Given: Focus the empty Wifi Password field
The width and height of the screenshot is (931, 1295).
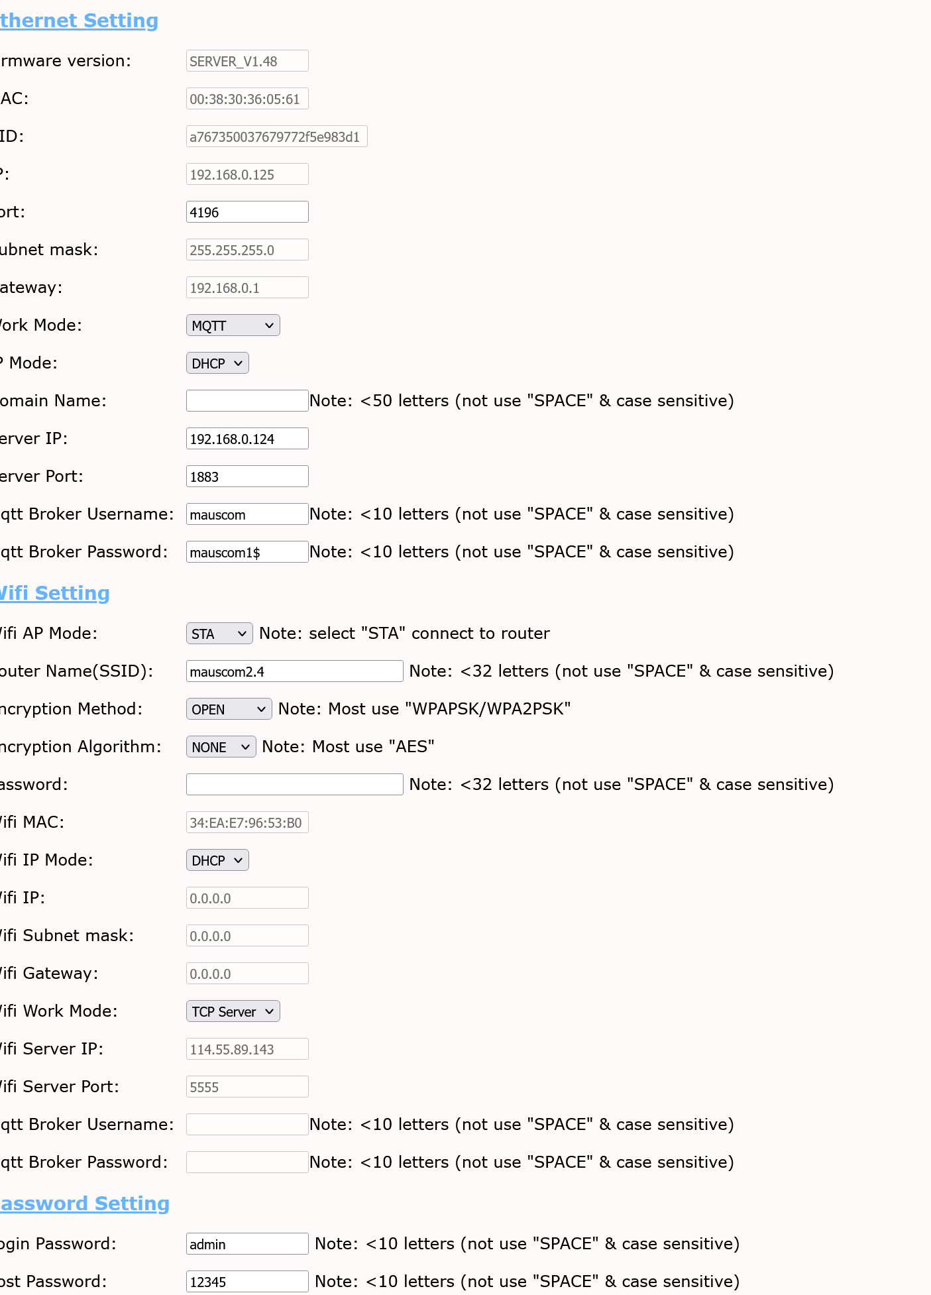Looking at the screenshot, I should (294, 785).
